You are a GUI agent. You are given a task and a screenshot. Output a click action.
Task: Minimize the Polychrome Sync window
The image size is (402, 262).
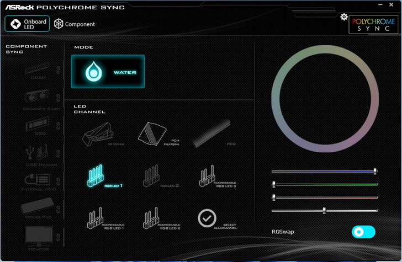click(x=380, y=4)
